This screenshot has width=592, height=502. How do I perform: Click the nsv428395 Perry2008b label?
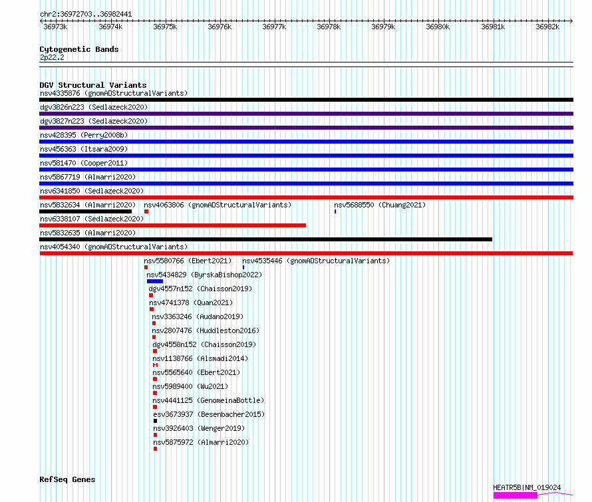tap(84, 135)
